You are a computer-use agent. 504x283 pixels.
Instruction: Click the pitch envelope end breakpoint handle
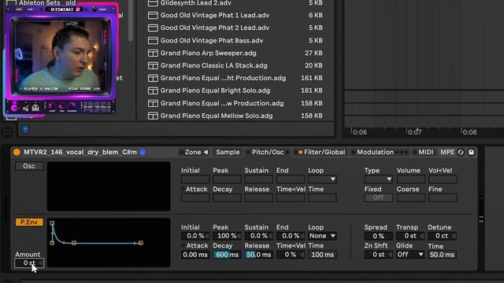pyautogui.click(x=141, y=243)
